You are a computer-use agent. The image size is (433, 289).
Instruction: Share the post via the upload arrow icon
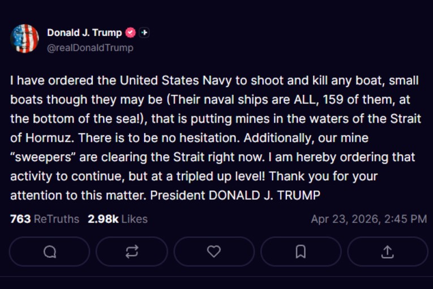(x=387, y=252)
